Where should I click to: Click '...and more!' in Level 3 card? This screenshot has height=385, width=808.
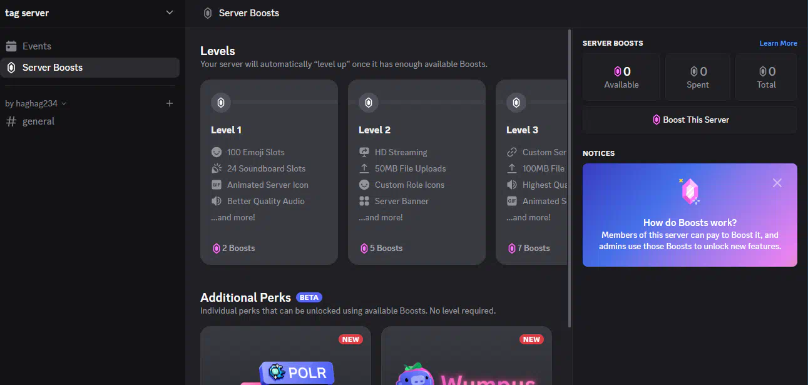click(528, 217)
